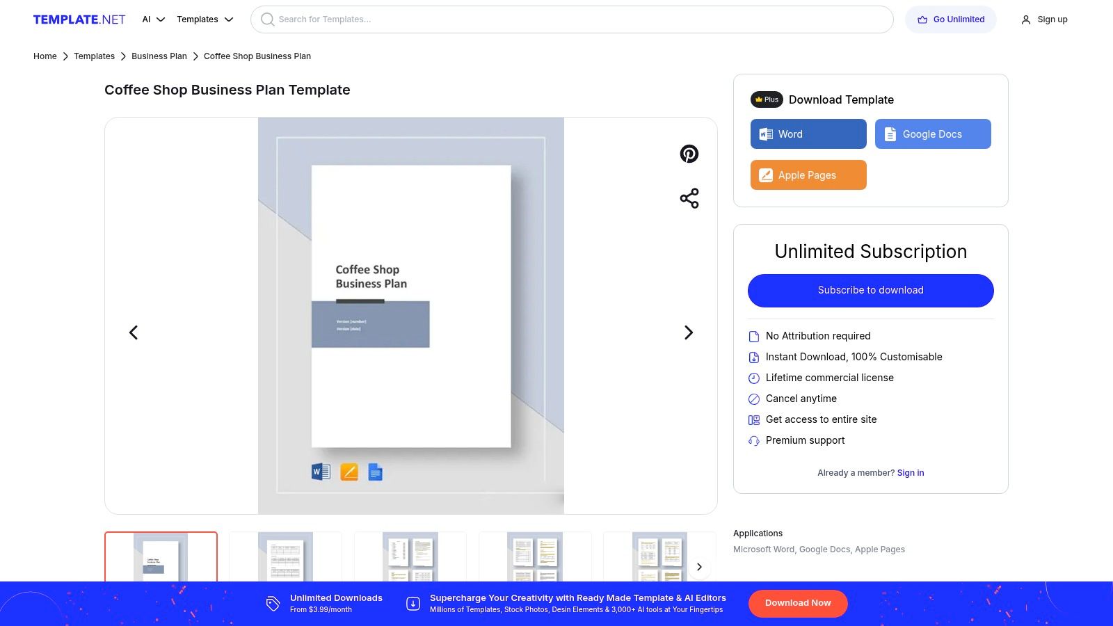Click 'Microsoft Word, Google Docs, Apple Pages' text

pos(819,549)
